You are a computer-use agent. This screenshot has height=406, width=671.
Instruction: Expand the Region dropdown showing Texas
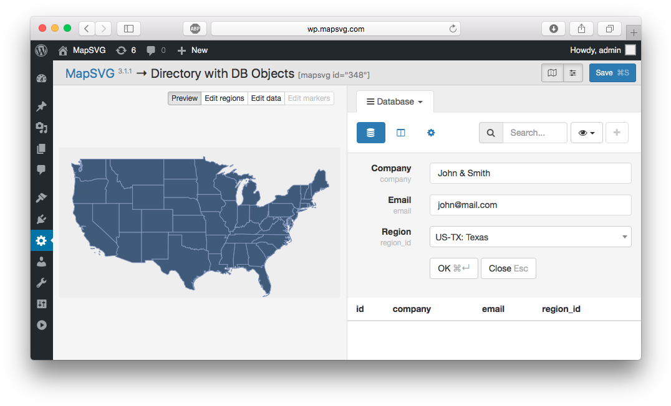(x=530, y=237)
